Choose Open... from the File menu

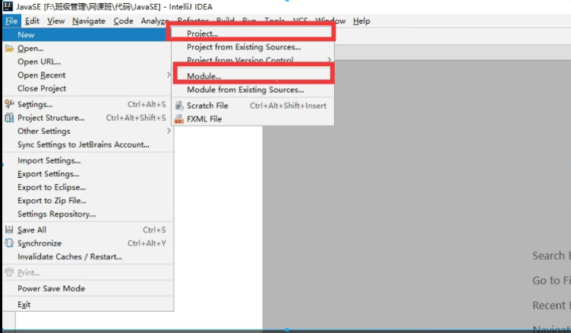click(87, 48)
